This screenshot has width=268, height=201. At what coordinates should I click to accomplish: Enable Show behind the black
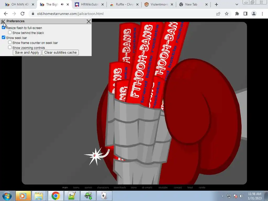[x=10, y=32]
